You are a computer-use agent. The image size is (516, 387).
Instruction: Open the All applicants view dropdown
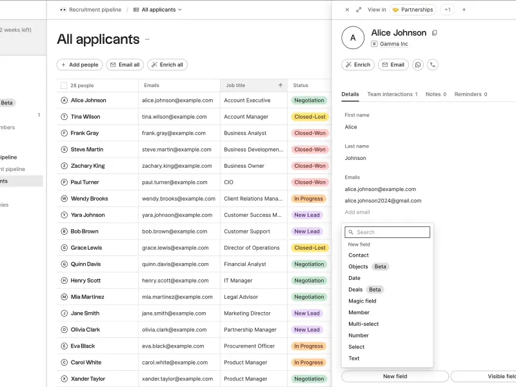pyautogui.click(x=157, y=10)
